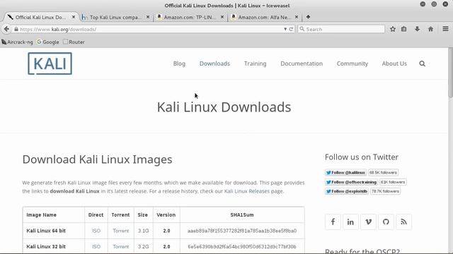Click the browser back arrow button
453x254 pixels.
click(6, 29)
